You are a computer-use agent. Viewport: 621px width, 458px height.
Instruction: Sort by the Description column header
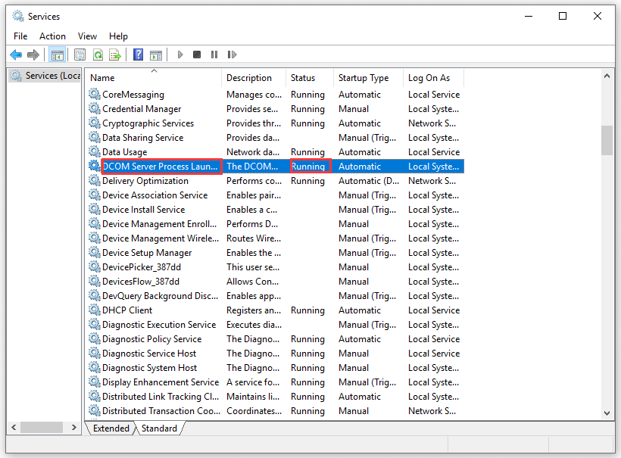(x=254, y=78)
